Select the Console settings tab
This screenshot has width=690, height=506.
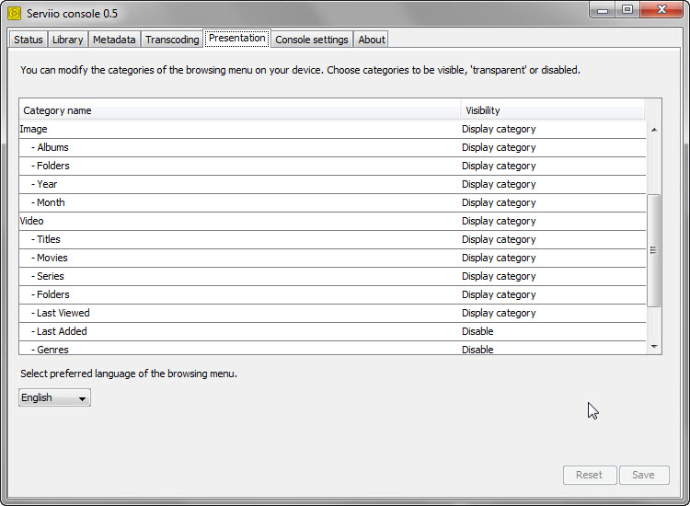[x=312, y=40]
